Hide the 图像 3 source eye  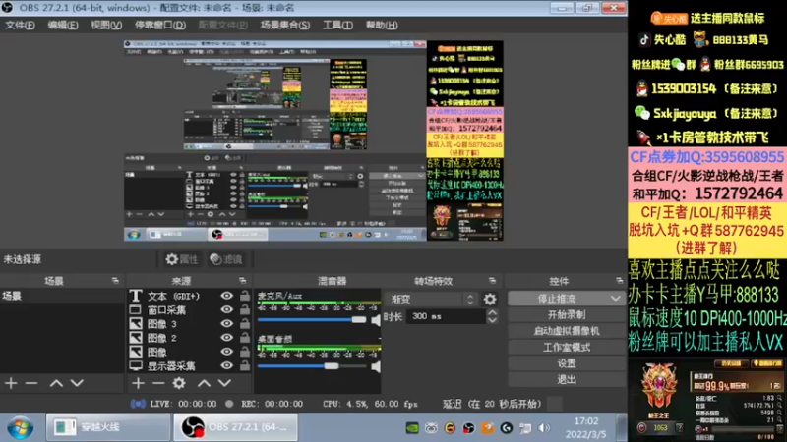pyautogui.click(x=227, y=324)
